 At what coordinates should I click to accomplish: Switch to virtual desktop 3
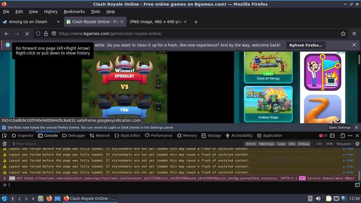coord(26,198)
